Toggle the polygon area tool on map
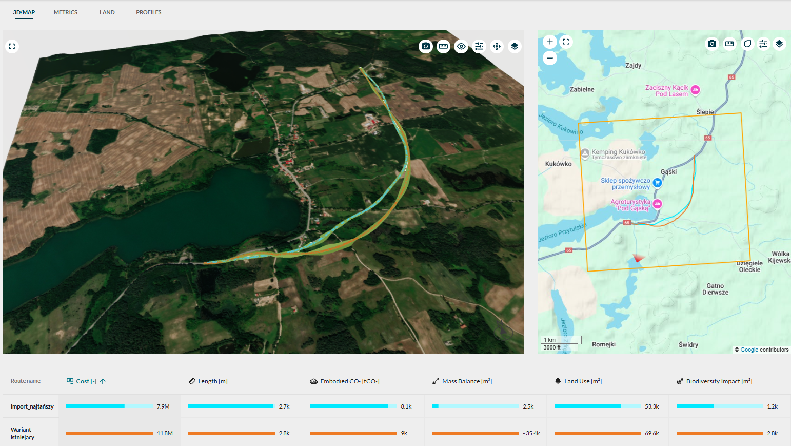The height and width of the screenshot is (446, 791). click(x=747, y=44)
